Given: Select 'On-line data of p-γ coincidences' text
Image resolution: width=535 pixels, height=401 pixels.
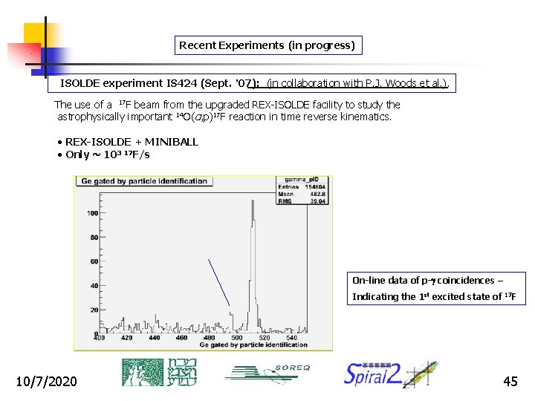Looking at the screenshot, I should click(427, 280).
